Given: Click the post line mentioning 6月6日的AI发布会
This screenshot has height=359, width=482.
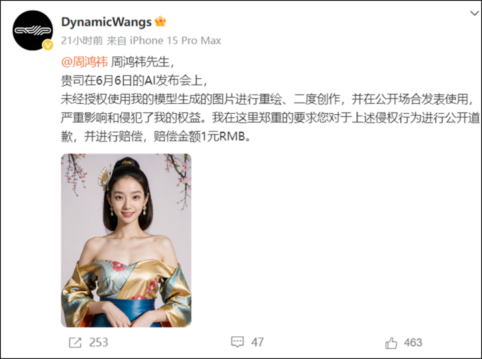Looking at the screenshot, I should pyautogui.click(x=135, y=80).
